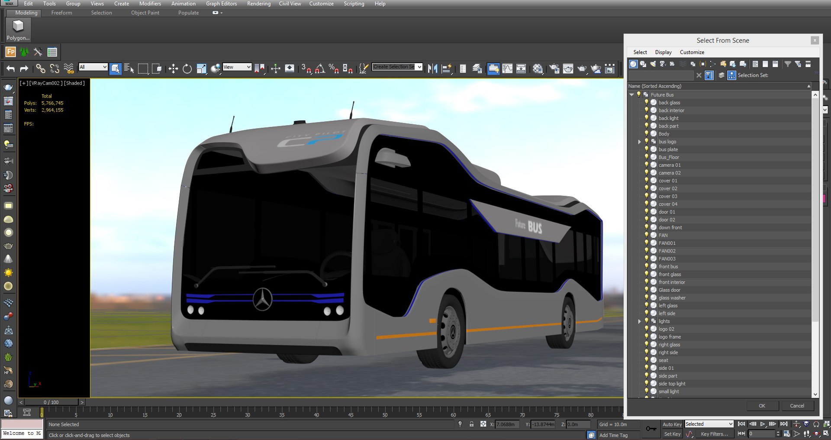Toggle visibility bulb of front glass
This screenshot has height=440, width=831.
pos(647,274)
